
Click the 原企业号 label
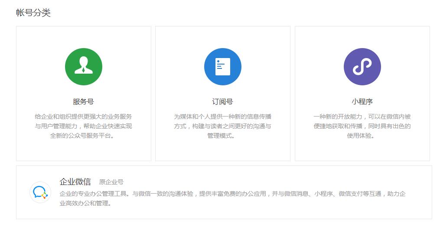pos(111,182)
